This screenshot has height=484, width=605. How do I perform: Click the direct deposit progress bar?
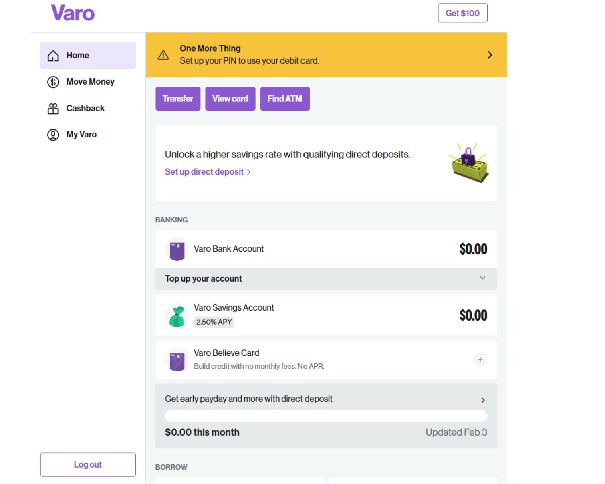326,416
